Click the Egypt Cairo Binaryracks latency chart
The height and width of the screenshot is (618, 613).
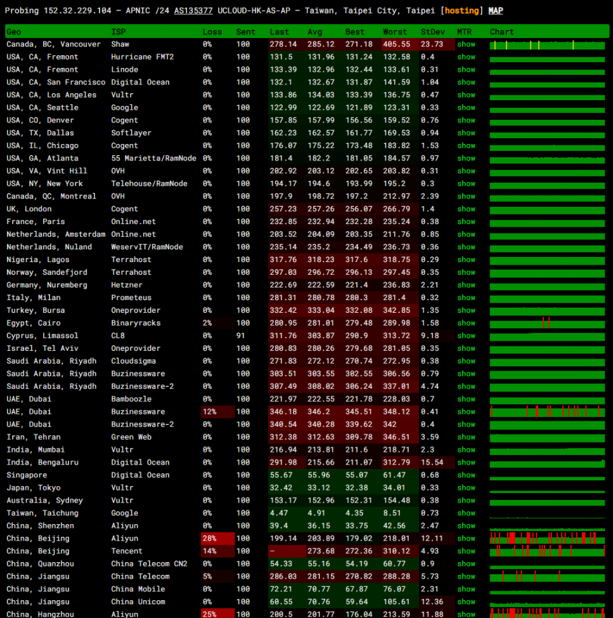coord(547,323)
